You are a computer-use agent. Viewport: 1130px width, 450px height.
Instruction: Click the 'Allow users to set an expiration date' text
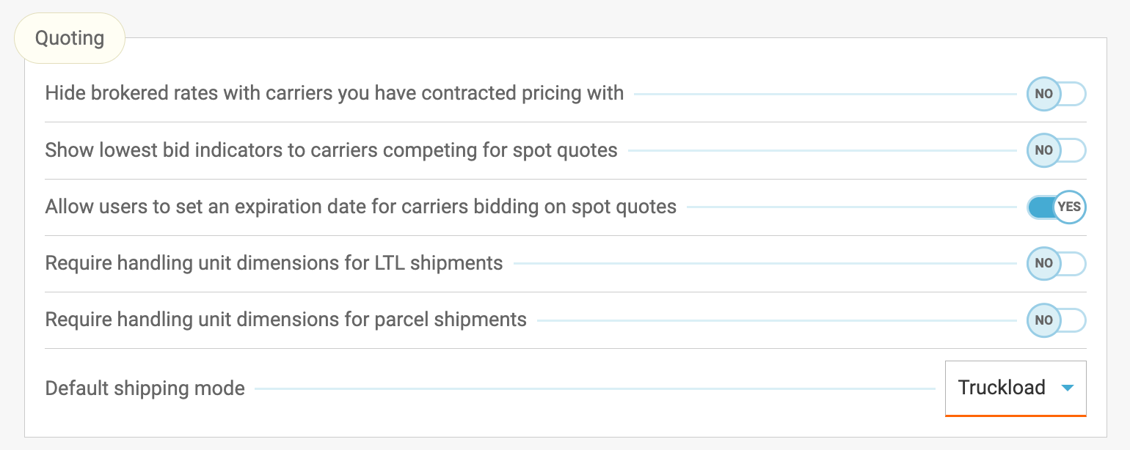coord(361,207)
